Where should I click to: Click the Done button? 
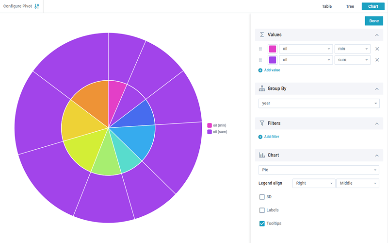(374, 21)
